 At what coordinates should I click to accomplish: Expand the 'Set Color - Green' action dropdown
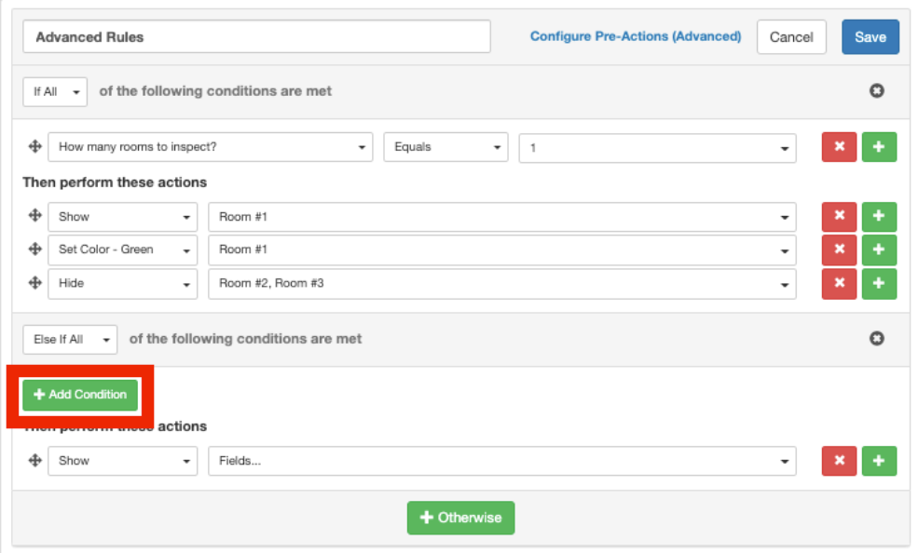point(122,250)
